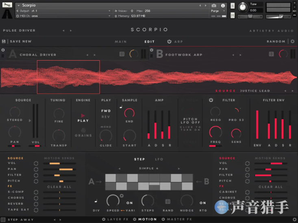
Task: Open the ARP tab
Action: [x=178, y=42]
